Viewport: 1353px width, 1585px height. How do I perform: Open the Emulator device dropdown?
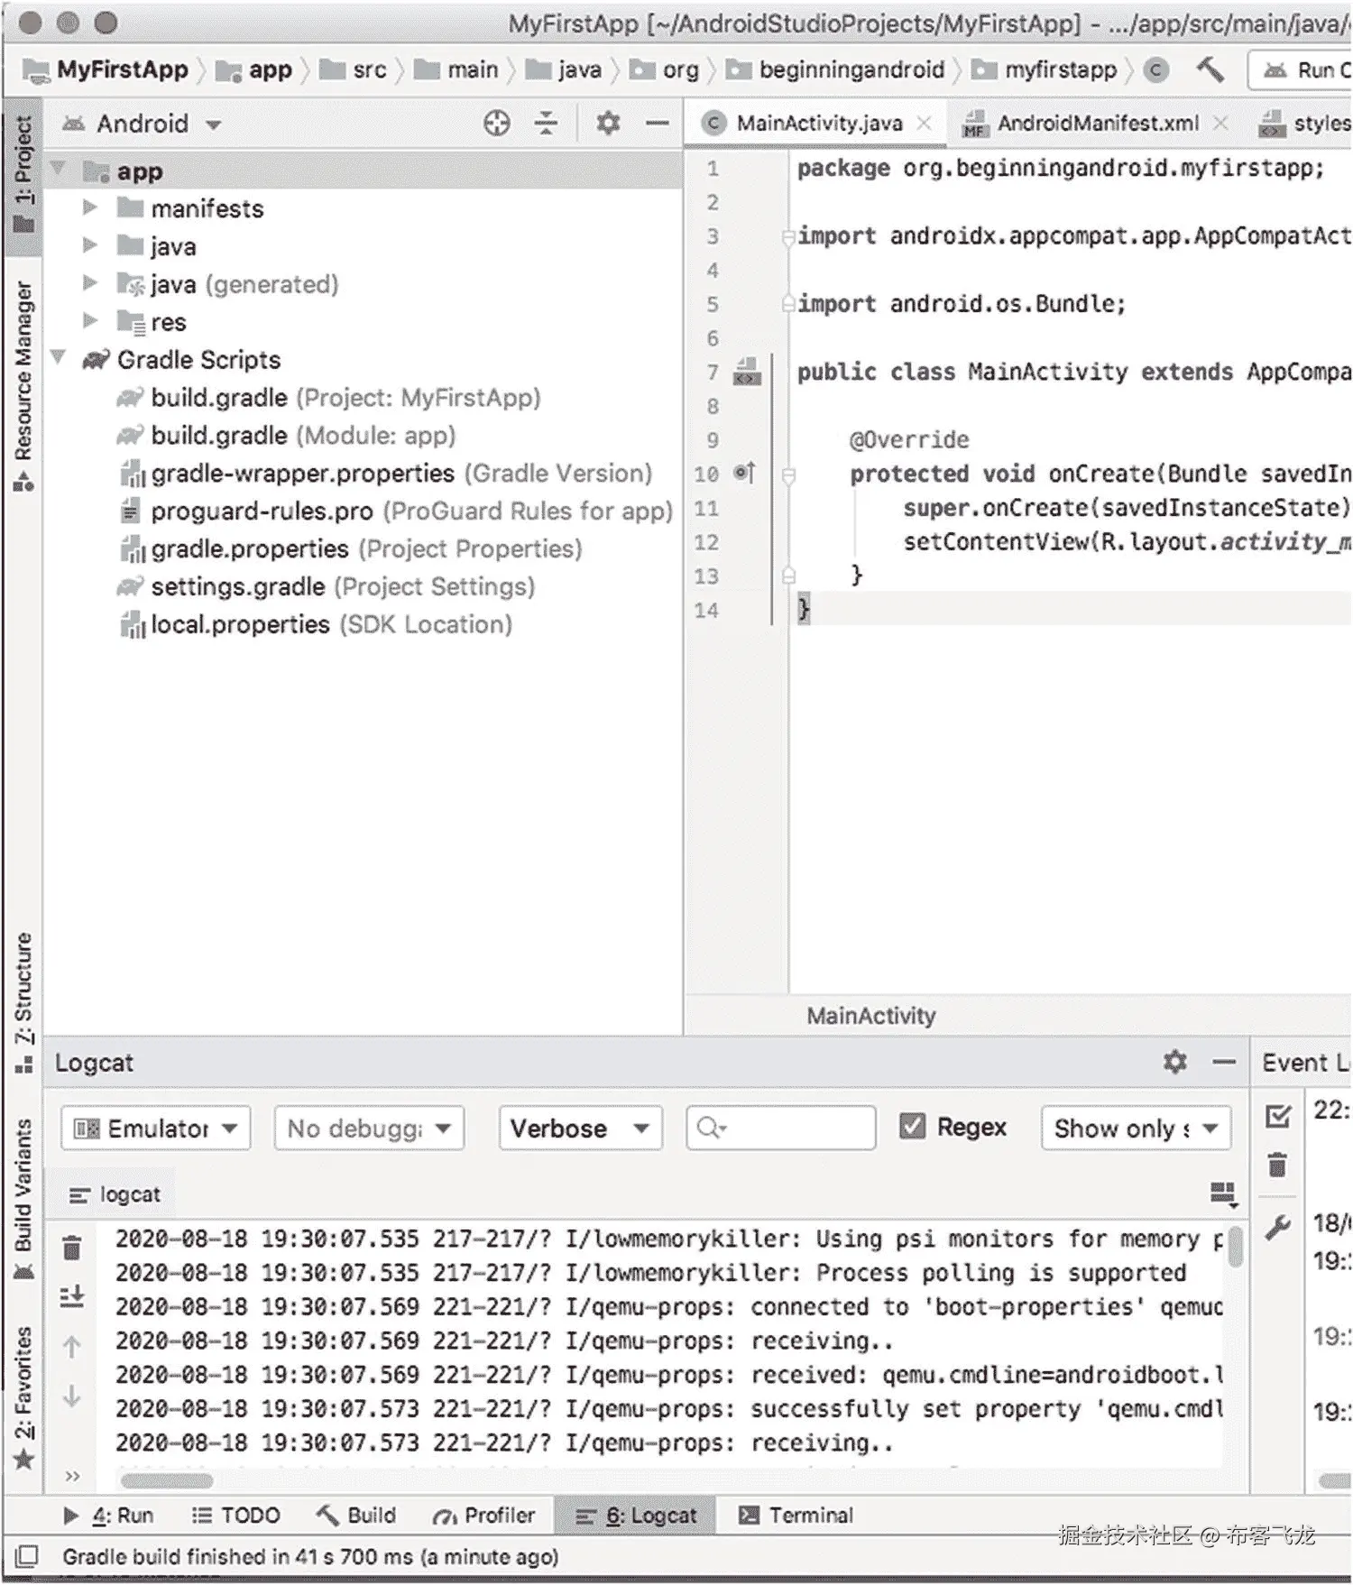point(155,1128)
